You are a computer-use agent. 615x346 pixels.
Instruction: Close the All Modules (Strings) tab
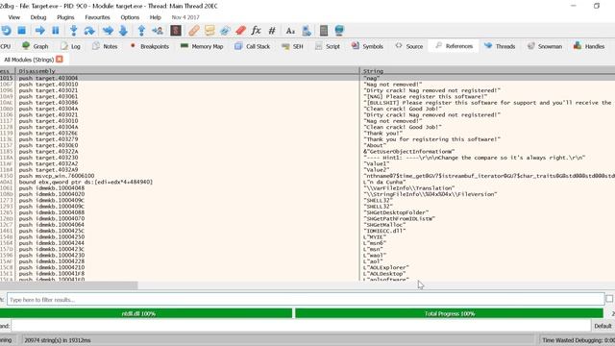[x=60, y=60]
